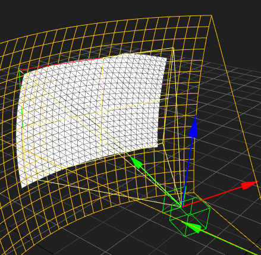
Task: Click the top-right corner of the pale yellow frustum
Action: (x=173, y=48)
